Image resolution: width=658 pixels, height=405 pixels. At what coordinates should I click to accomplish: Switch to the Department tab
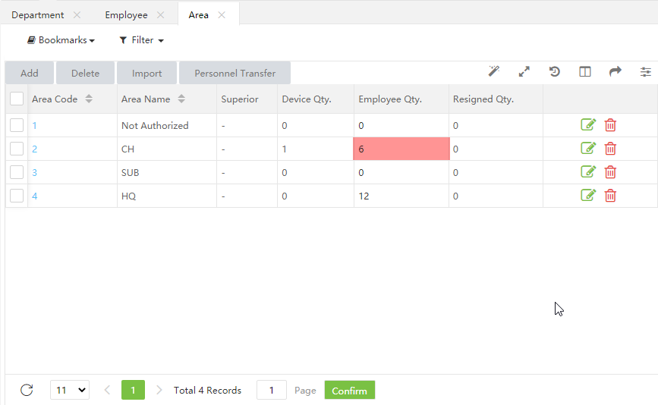(38, 15)
